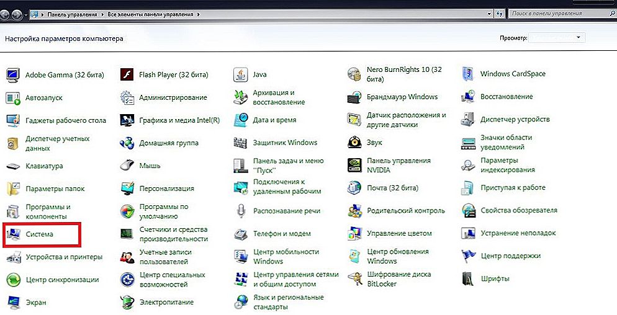Viewport: 617px width, 315px height.
Task: Open the Администрирование icon
Action: coord(127,97)
